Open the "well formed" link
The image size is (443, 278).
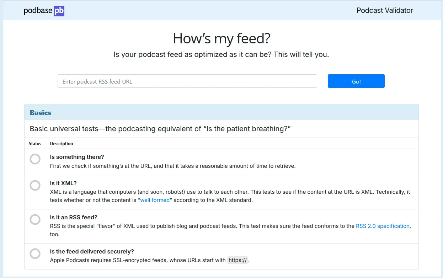pyautogui.click(x=154, y=200)
